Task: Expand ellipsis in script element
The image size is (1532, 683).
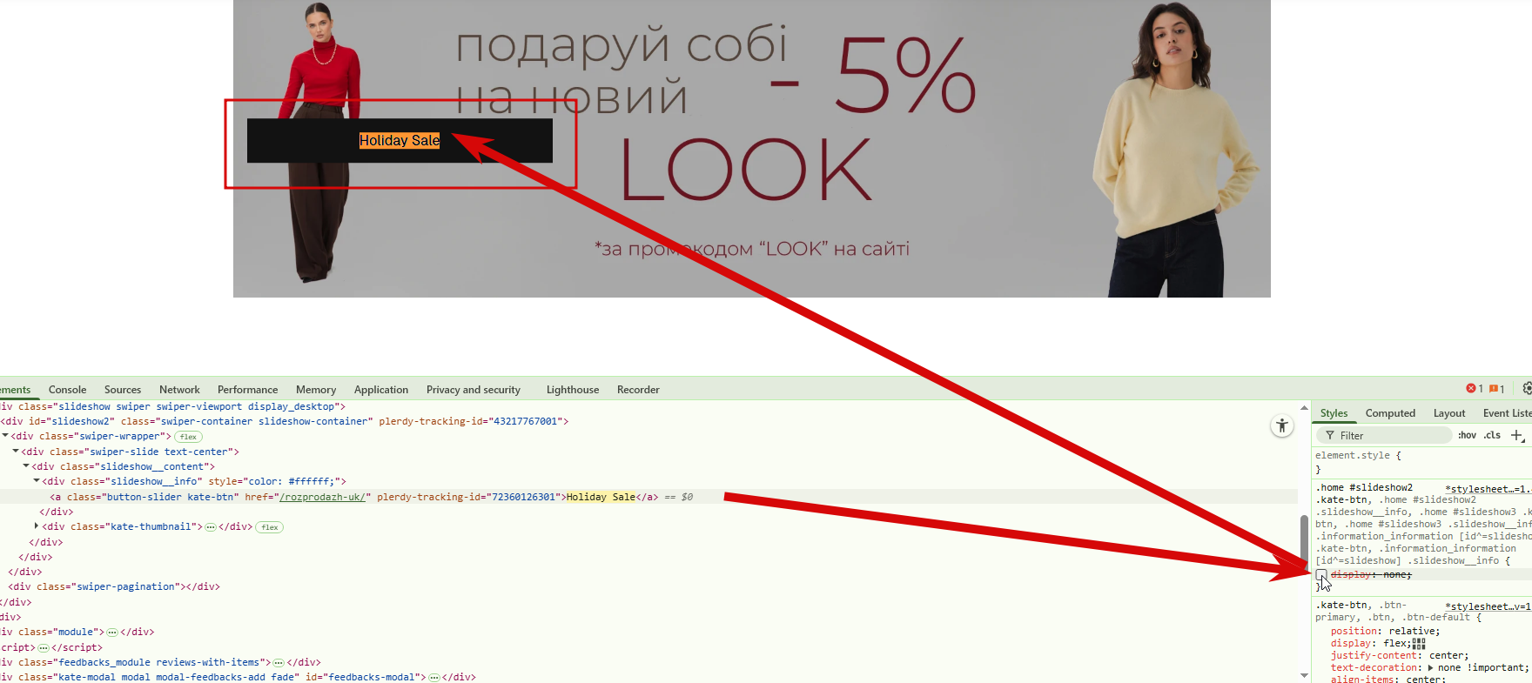Action: pos(44,648)
